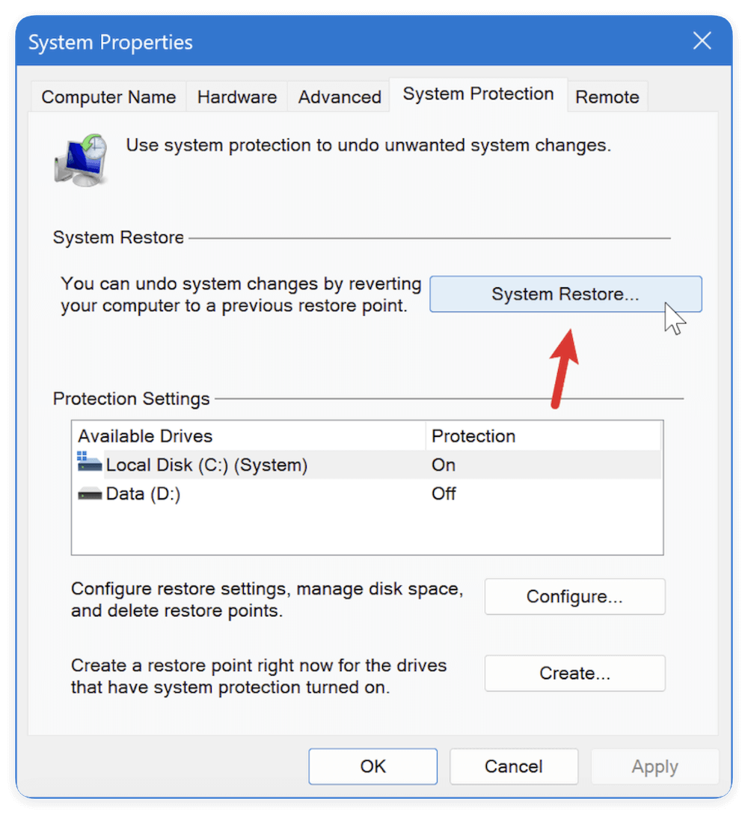The width and height of the screenshot is (748, 814).
Task: Switch to the Advanced tab
Action: pyautogui.click(x=339, y=97)
